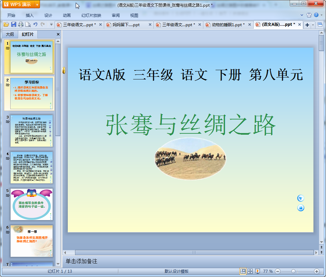Open the WPS 演示 application menu dropdown

coord(37,4)
